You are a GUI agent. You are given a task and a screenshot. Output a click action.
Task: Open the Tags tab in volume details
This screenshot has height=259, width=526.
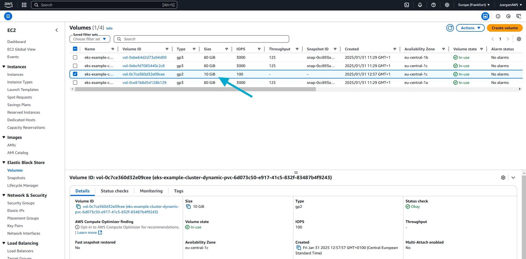pos(178,191)
